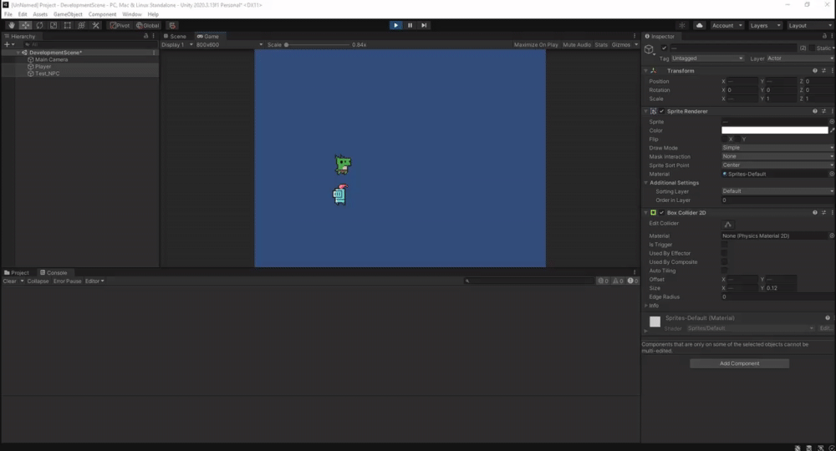Switch to the Scene tab

click(x=175, y=36)
